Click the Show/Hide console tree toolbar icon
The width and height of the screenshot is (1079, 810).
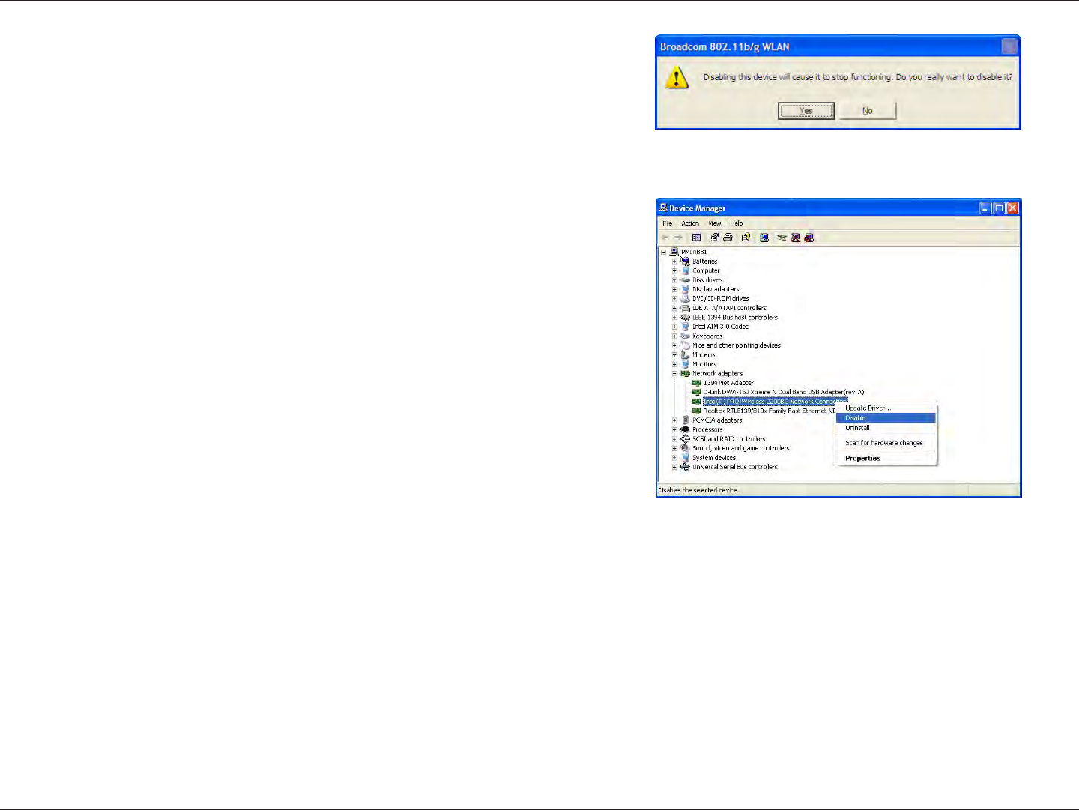(x=696, y=238)
